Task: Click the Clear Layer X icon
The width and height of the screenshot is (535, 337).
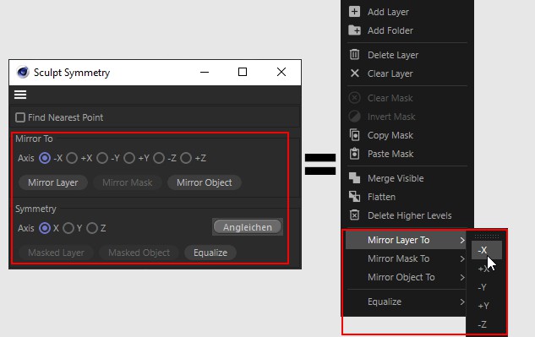Action: tap(355, 73)
